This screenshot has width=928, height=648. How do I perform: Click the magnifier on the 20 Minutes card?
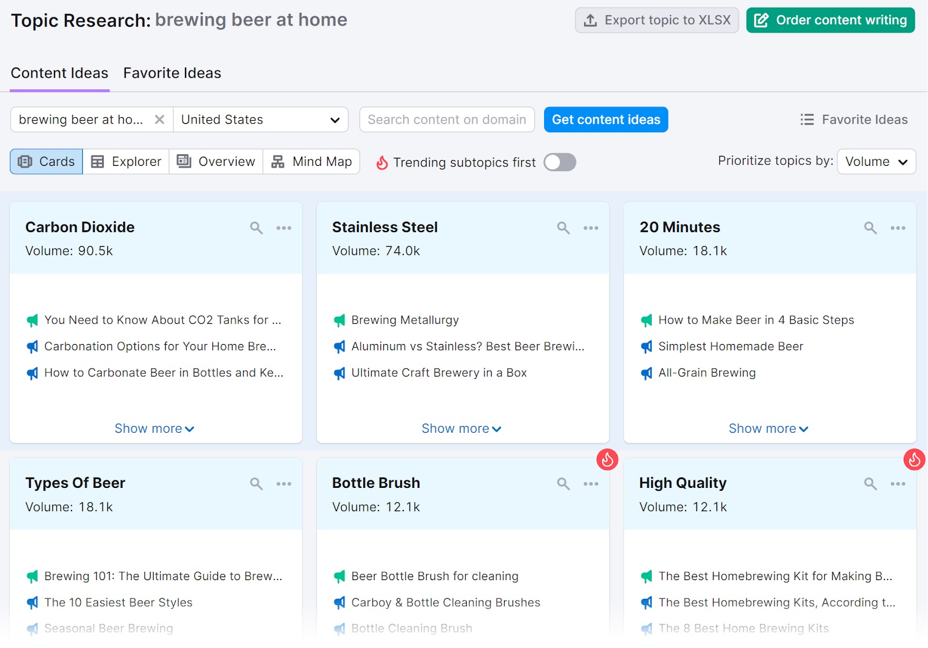(870, 228)
